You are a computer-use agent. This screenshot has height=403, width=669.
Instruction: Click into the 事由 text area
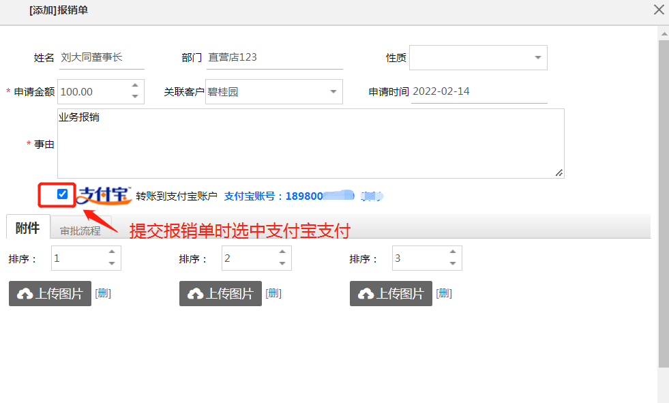pyautogui.click(x=310, y=143)
